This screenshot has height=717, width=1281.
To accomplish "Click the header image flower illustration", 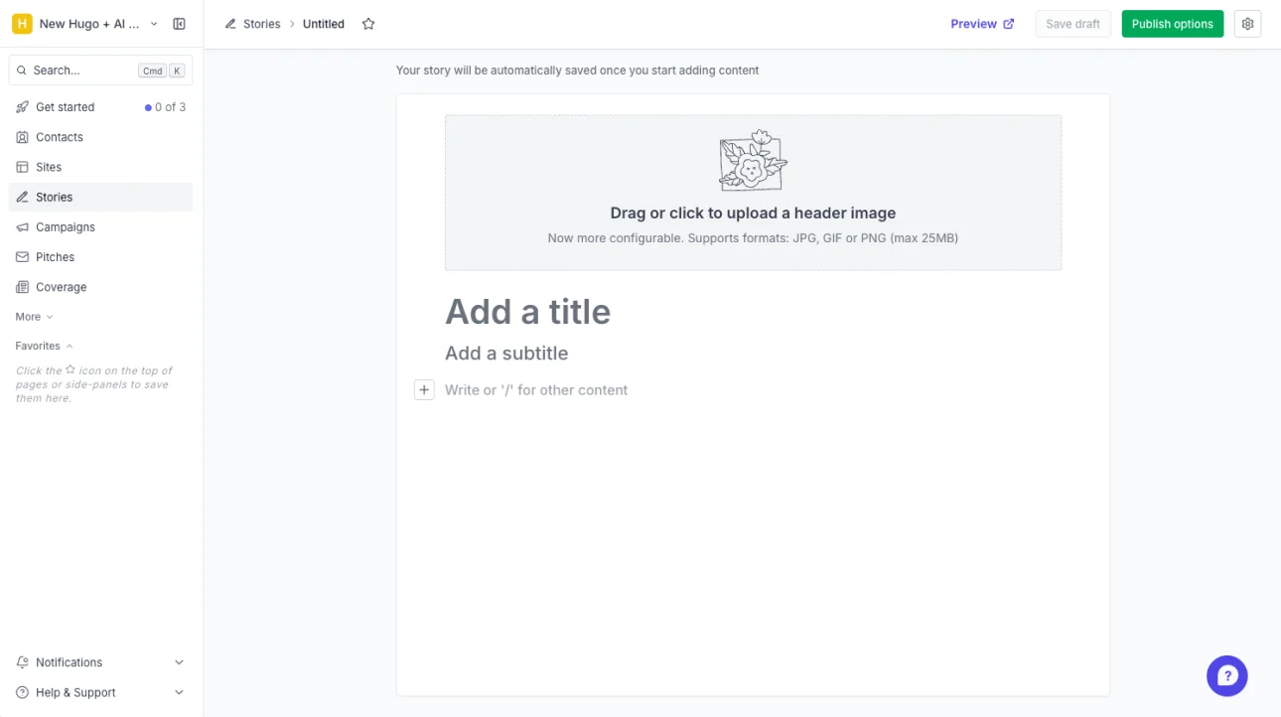I will pyautogui.click(x=753, y=160).
